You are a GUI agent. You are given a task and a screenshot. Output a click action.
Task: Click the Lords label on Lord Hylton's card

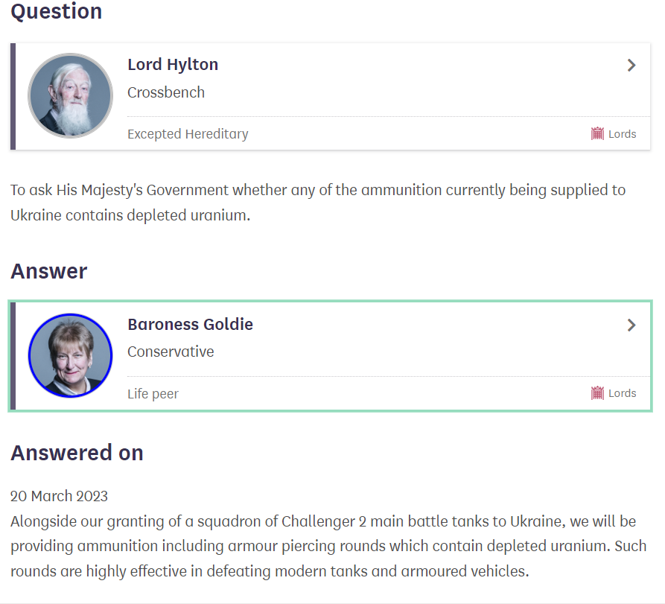[622, 134]
